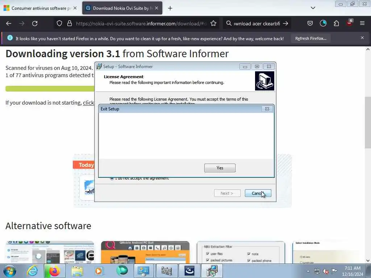
Task: Click the vertical scrollbar thumb
Action: 368,122
